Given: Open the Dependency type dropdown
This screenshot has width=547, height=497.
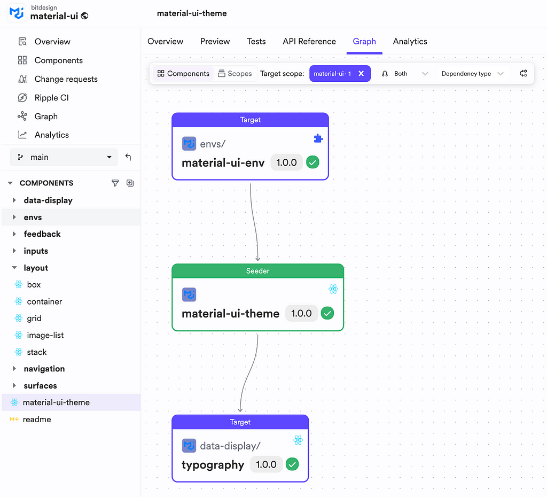Looking at the screenshot, I should 472,74.
